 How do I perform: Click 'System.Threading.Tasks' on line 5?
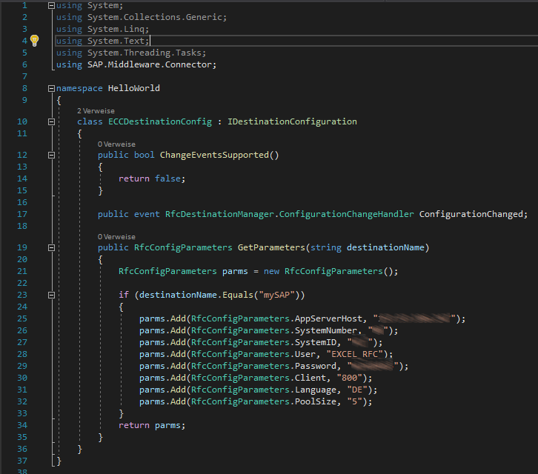click(144, 53)
